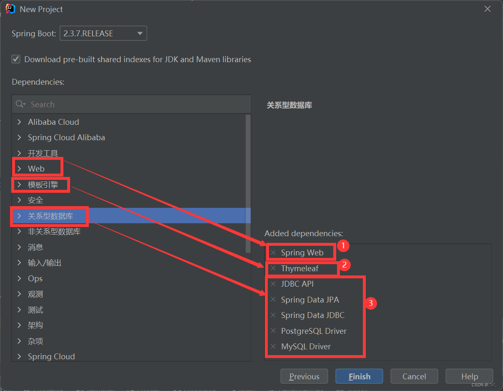Select MySQL Driver in added dependencies
This screenshot has height=391, width=503.
click(306, 346)
